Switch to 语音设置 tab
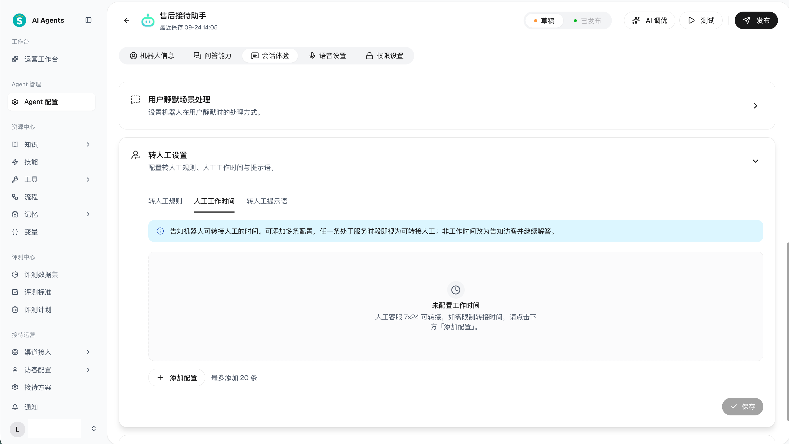 pyautogui.click(x=328, y=56)
